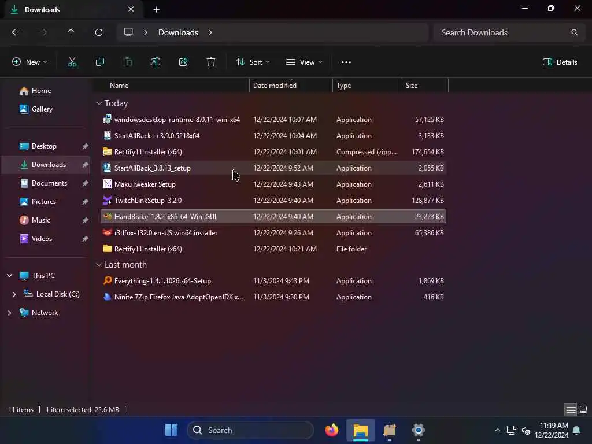Screen dimensions: 592x444
Task: Open Documents in the sidebar
Action: pyautogui.click(x=46, y=183)
